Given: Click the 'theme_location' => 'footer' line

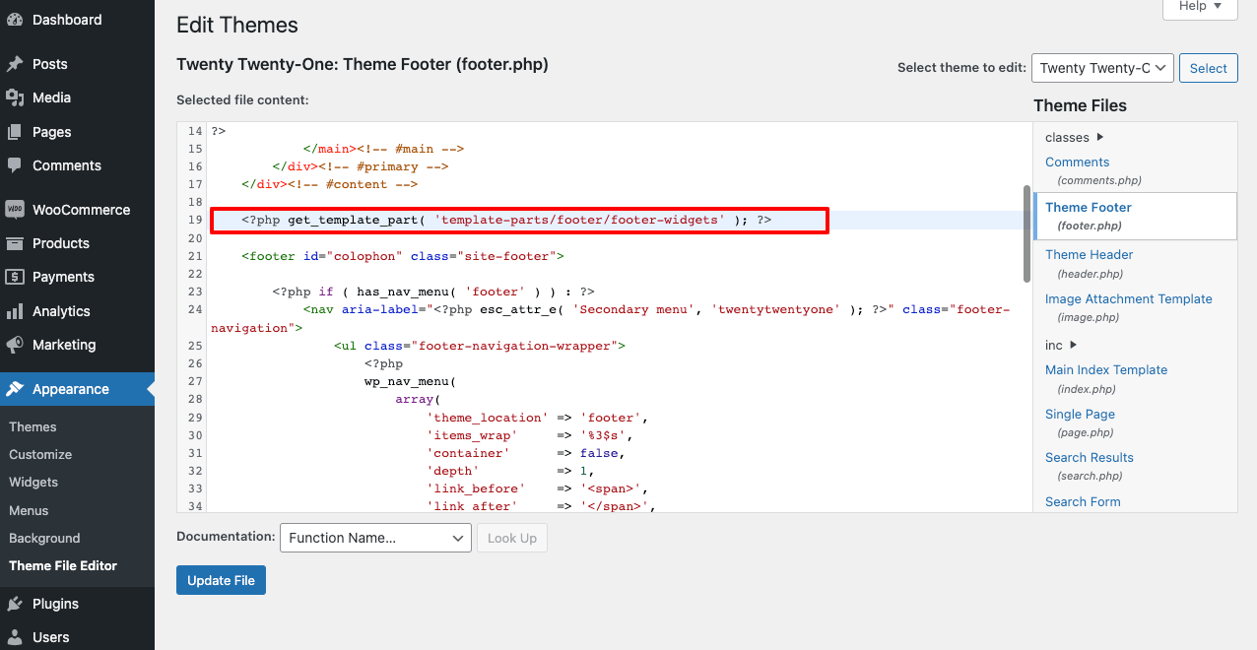Looking at the screenshot, I should (x=537, y=418).
